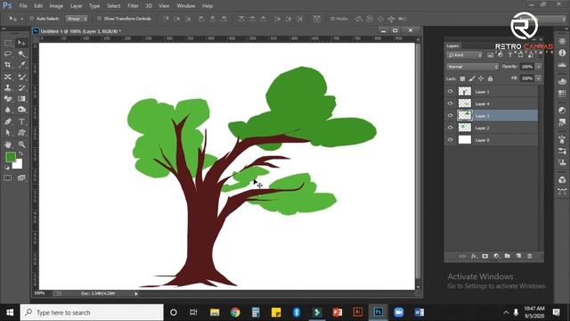The height and width of the screenshot is (321, 570).
Task: Select the Eyedropper tool
Action: point(21,65)
